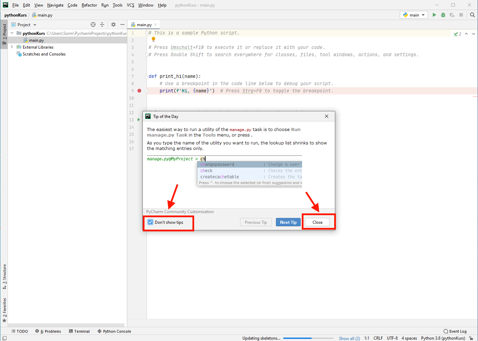Screen dimensions: 478x341
Task: Click tool window quick access icon
Action: pyautogui.click(x=4, y=338)
